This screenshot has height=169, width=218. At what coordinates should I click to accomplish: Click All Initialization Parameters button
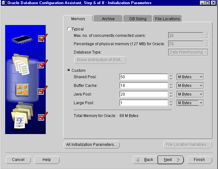[x=91, y=145]
